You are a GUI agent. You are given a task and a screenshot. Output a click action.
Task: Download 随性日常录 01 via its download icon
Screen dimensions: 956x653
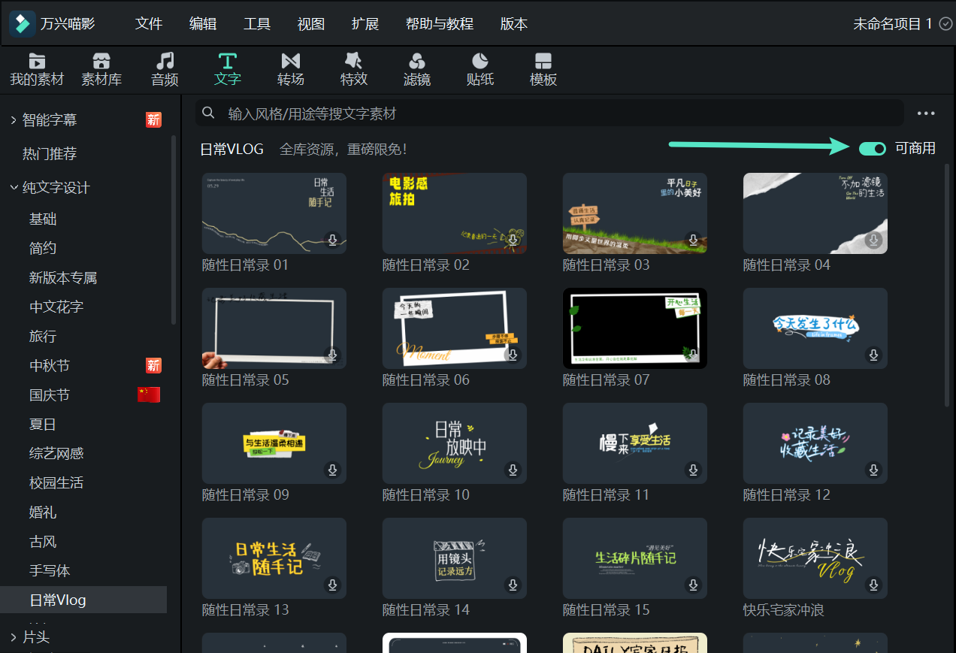point(333,240)
